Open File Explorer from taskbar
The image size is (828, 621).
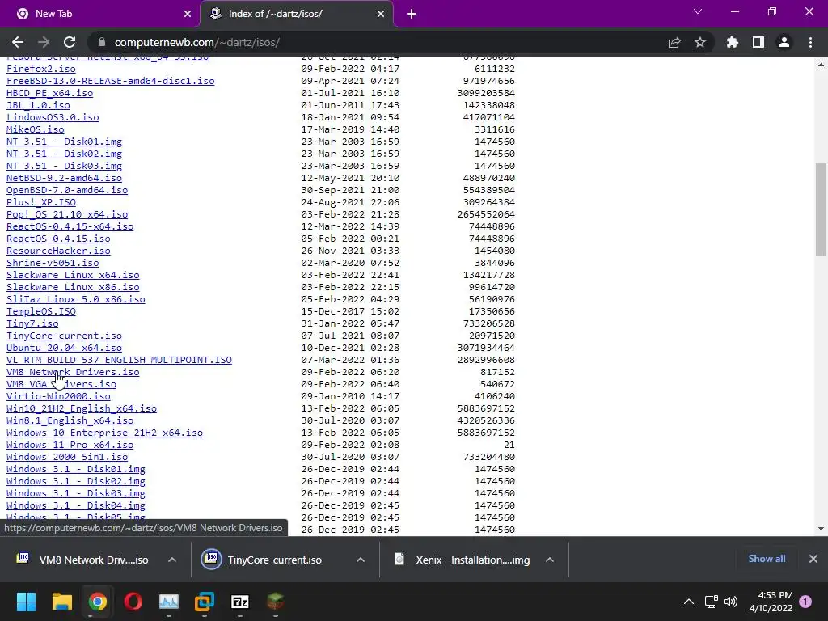click(61, 602)
